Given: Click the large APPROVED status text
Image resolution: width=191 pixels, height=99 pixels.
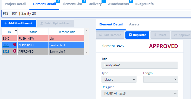Looking at the screenshot, I should tap(163, 46).
